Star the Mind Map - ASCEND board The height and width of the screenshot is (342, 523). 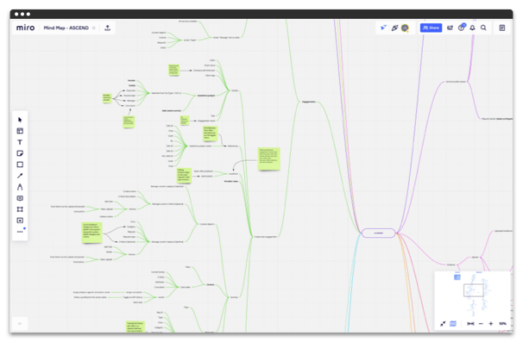pos(94,28)
